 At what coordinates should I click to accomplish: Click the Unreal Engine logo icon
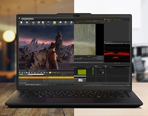(19, 18)
